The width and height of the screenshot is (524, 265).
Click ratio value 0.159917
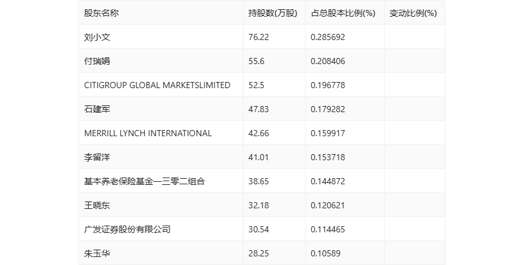pyautogui.click(x=328, y=133)
